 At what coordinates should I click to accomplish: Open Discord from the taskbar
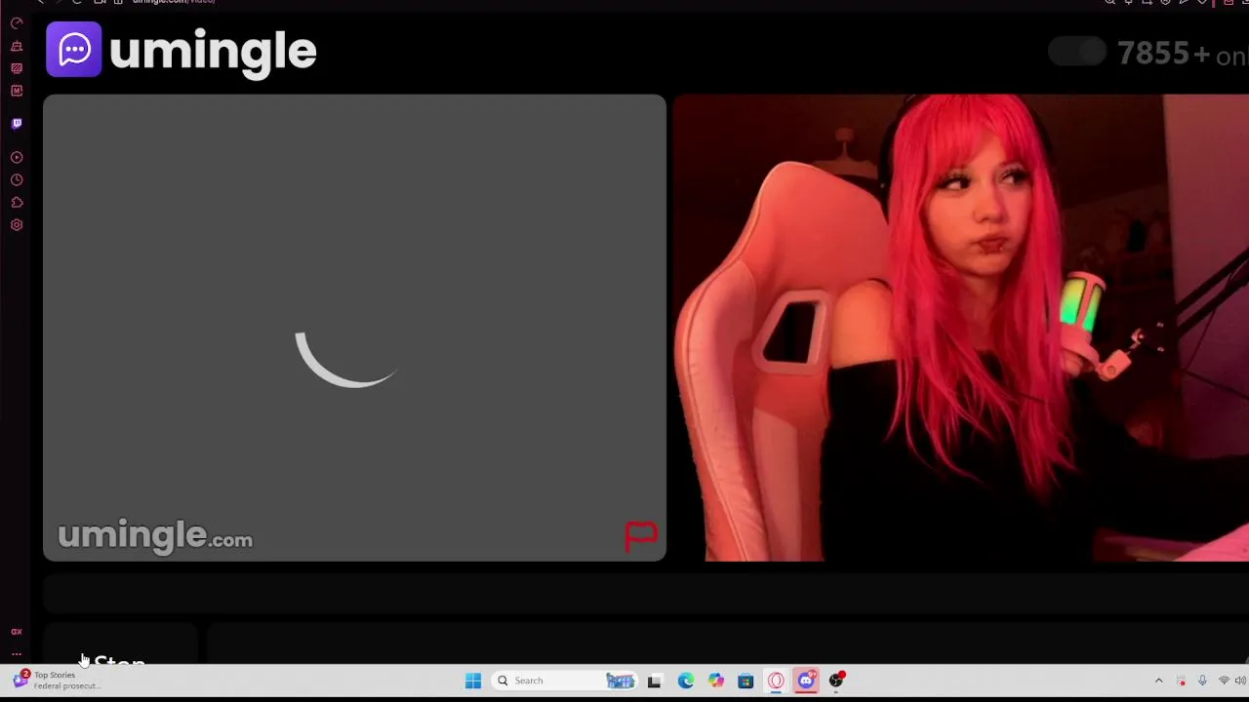tap(806, 681)
